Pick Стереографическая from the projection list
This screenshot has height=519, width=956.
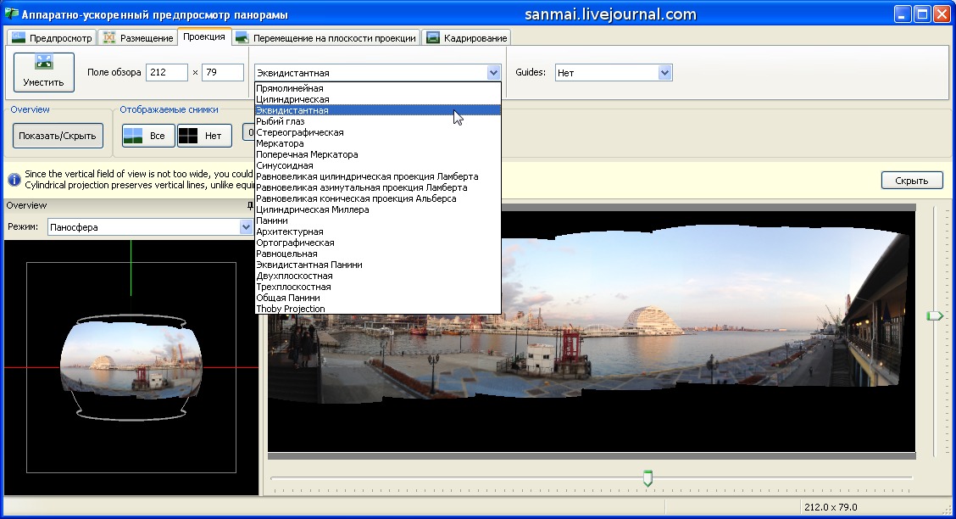300,132
